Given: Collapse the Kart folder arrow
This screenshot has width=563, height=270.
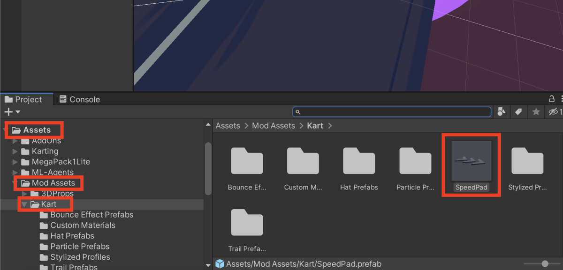Looking at the screenshot, I should pyautogui.click(x=24, y=204).
